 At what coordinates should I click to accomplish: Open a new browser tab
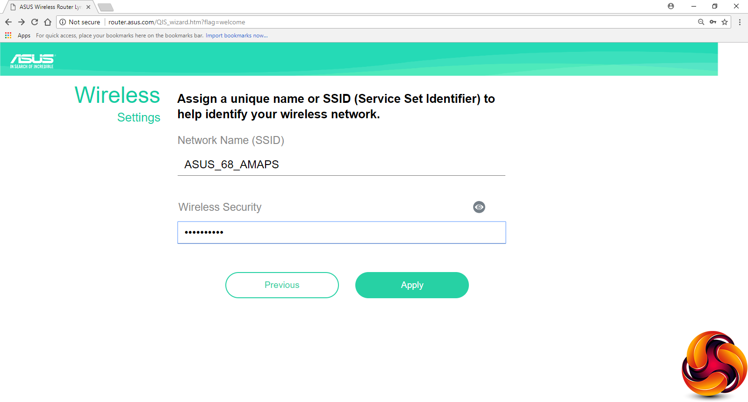106,7
